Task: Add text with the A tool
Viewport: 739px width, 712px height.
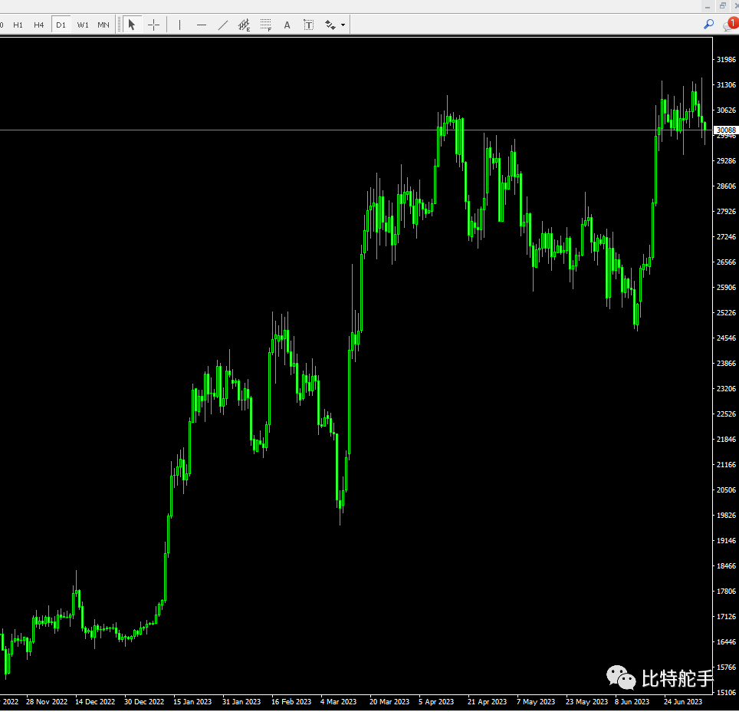Action: click(x=287, y=25)
